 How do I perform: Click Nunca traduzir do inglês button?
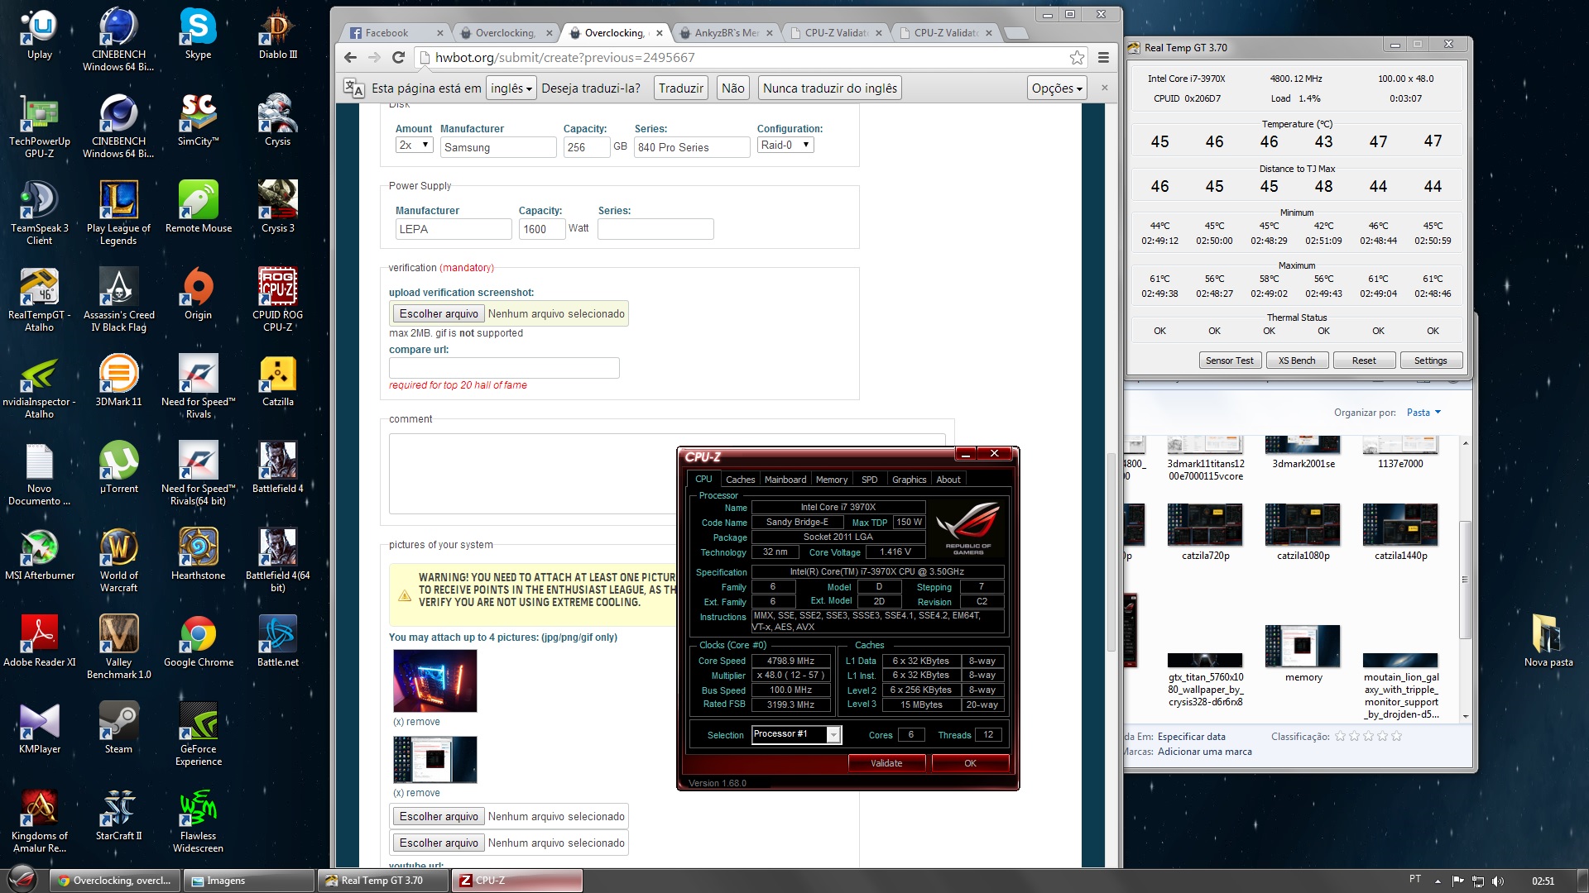coord(829,88)
